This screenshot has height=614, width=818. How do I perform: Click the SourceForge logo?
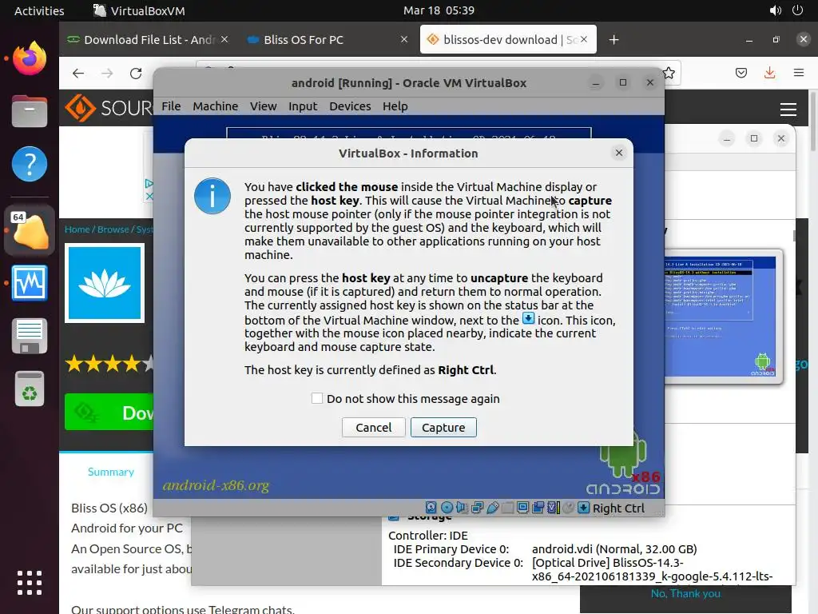point(109,108)
